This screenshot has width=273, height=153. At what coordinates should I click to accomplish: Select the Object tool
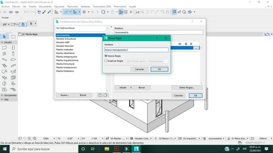point(13,84)
